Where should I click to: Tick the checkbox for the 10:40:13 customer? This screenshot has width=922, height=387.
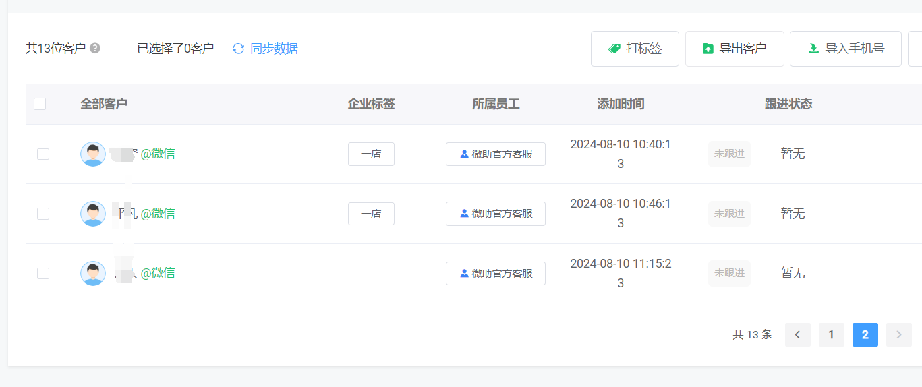[x=43, y=154]
